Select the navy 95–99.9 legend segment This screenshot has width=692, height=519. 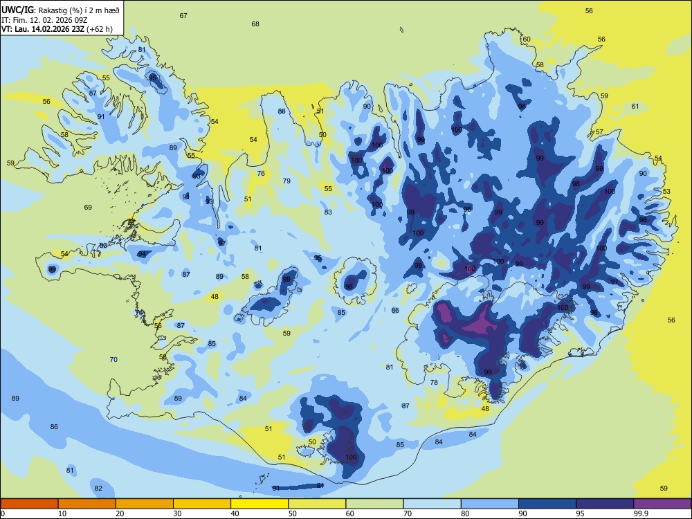click(x=605, y=504)
